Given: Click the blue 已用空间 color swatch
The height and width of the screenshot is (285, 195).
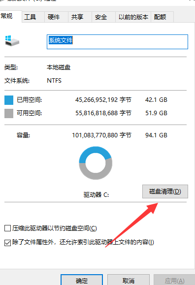Looking at the screenshot, I should (x=9, y=100).
